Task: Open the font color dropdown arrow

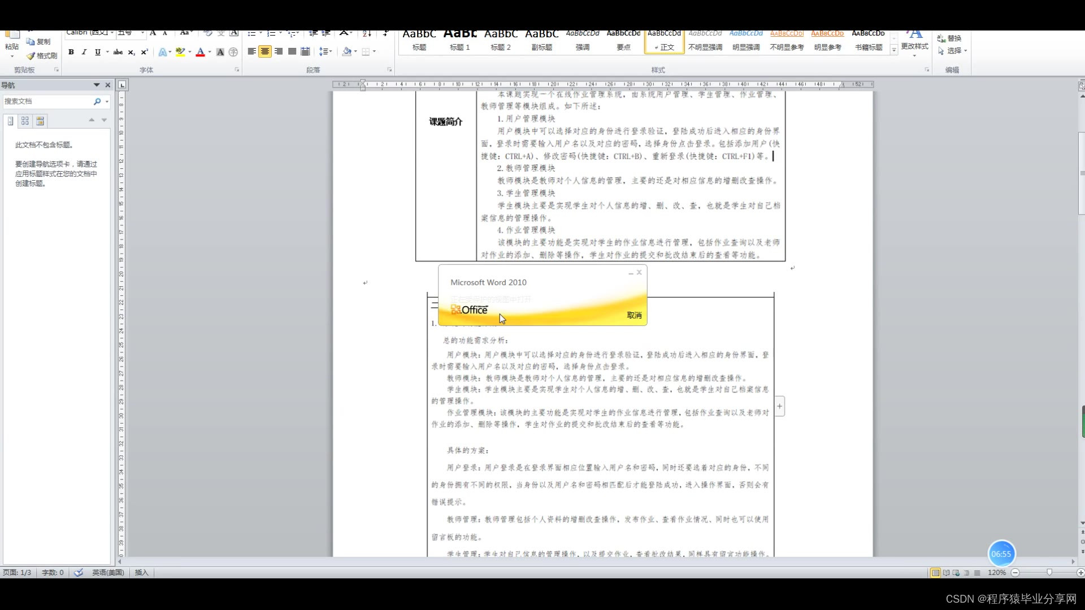Action: 210,52
